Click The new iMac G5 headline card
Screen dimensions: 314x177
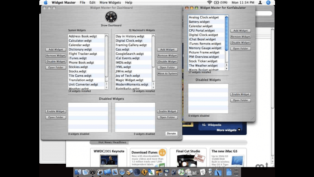228,157
